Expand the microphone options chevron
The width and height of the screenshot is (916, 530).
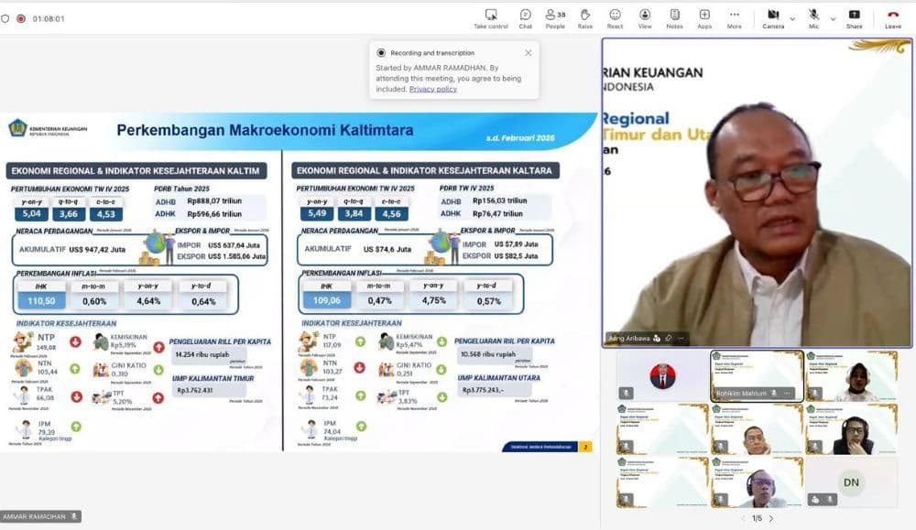[833, 19]
